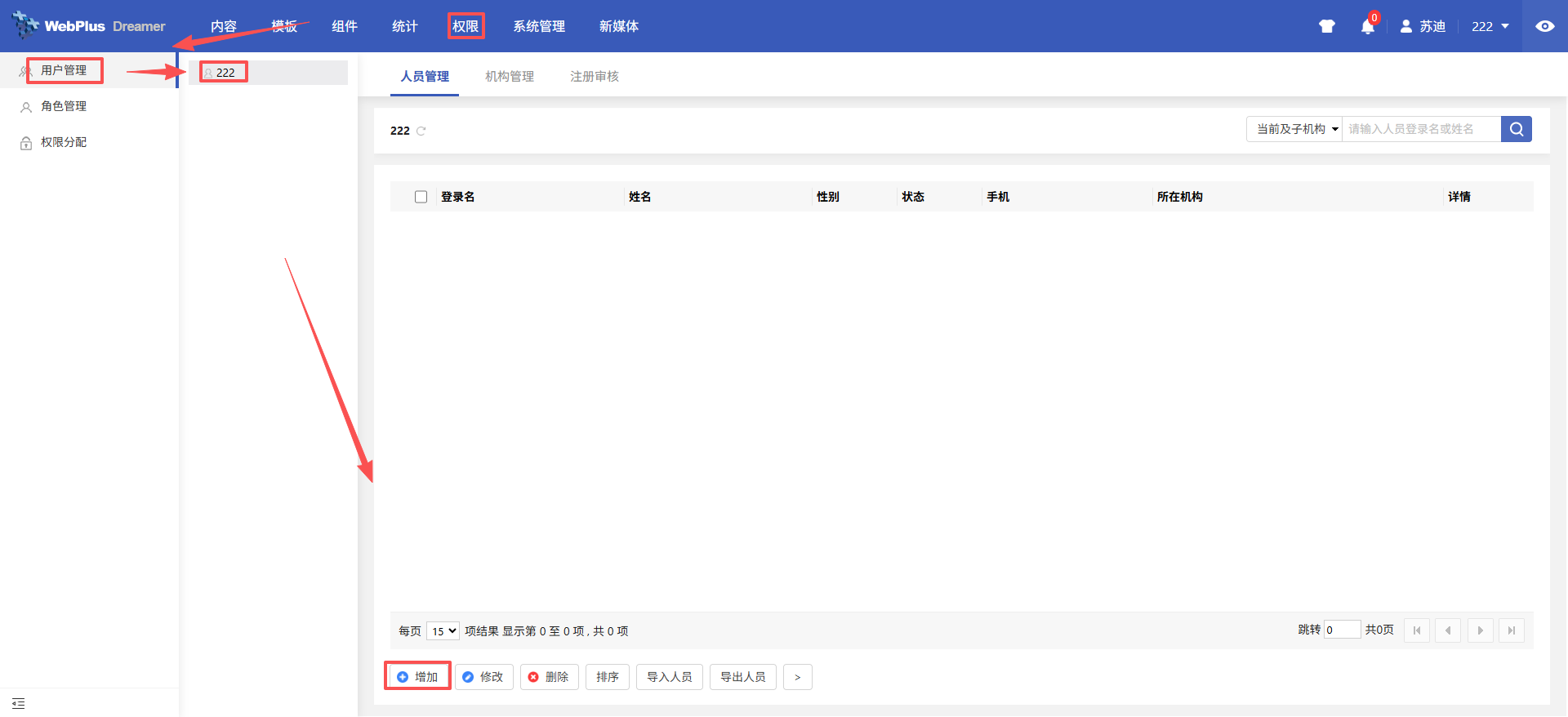The width and height of the screenshot is (1568, 717).
Task: Open the per-page count dropdown showing 15
Action: (x=443, y=630)
